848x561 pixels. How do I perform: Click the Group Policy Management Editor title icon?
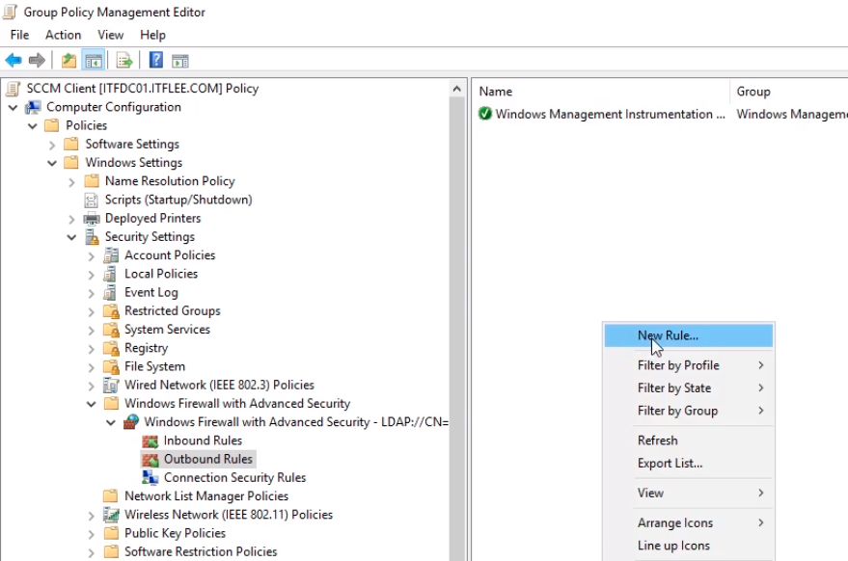click(11, 12)
